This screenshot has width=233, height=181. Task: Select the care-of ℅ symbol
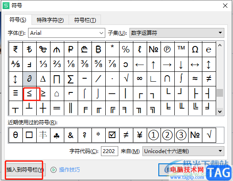(x=126, y=49)
